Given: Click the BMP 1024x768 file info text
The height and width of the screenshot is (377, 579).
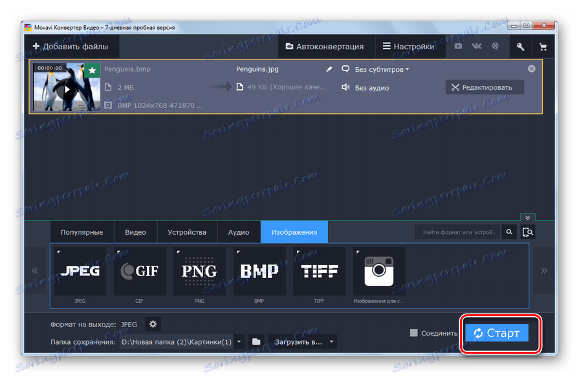Looking at the screenshot, I should (160, 105).
